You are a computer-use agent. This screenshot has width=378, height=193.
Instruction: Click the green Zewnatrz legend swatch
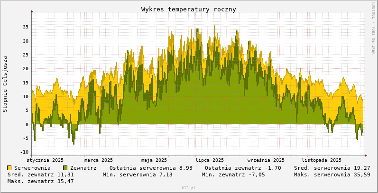tap(65, 168)
